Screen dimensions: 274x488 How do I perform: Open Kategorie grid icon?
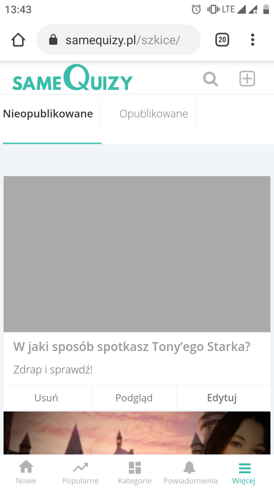pyautogui.click(x=135, y=472)
